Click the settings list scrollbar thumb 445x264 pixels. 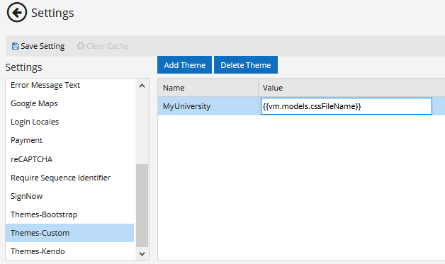142,205
